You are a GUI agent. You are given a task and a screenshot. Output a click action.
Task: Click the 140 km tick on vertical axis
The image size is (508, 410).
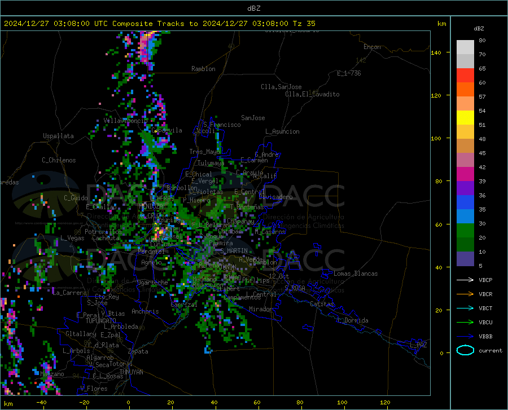(436, 52)
